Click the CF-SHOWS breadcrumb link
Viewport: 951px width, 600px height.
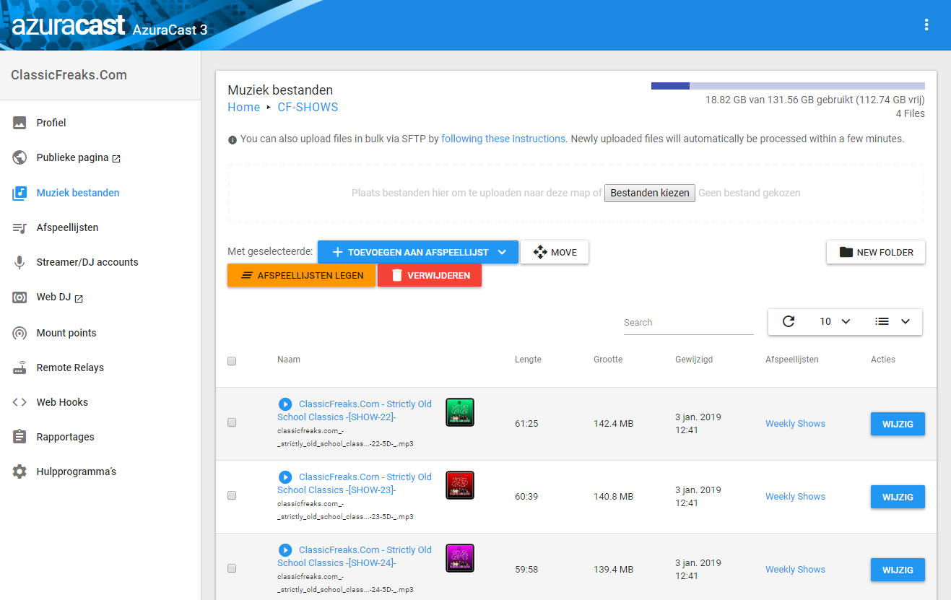(308, 107)
